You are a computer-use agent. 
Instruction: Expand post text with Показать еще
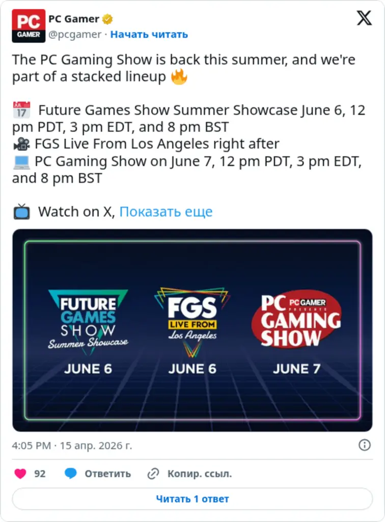(166, 212)
